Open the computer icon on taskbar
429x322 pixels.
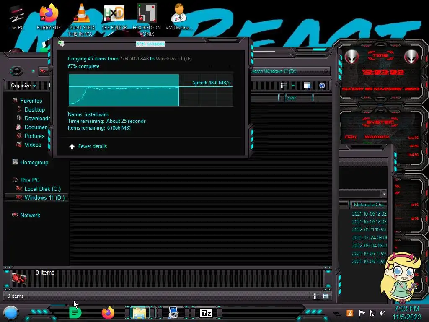coord(173,313)
